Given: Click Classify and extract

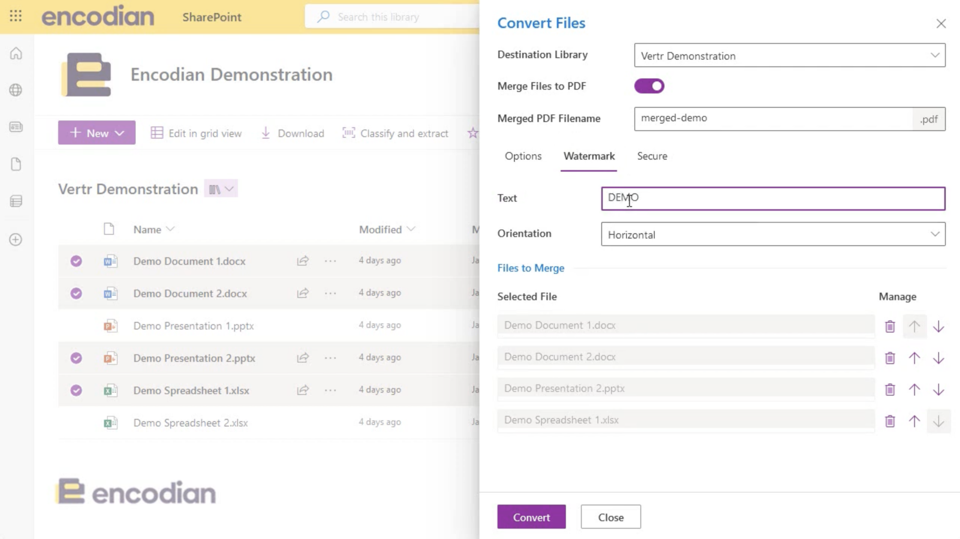Looking at the screenshot, I should click(x=395, y=133).
